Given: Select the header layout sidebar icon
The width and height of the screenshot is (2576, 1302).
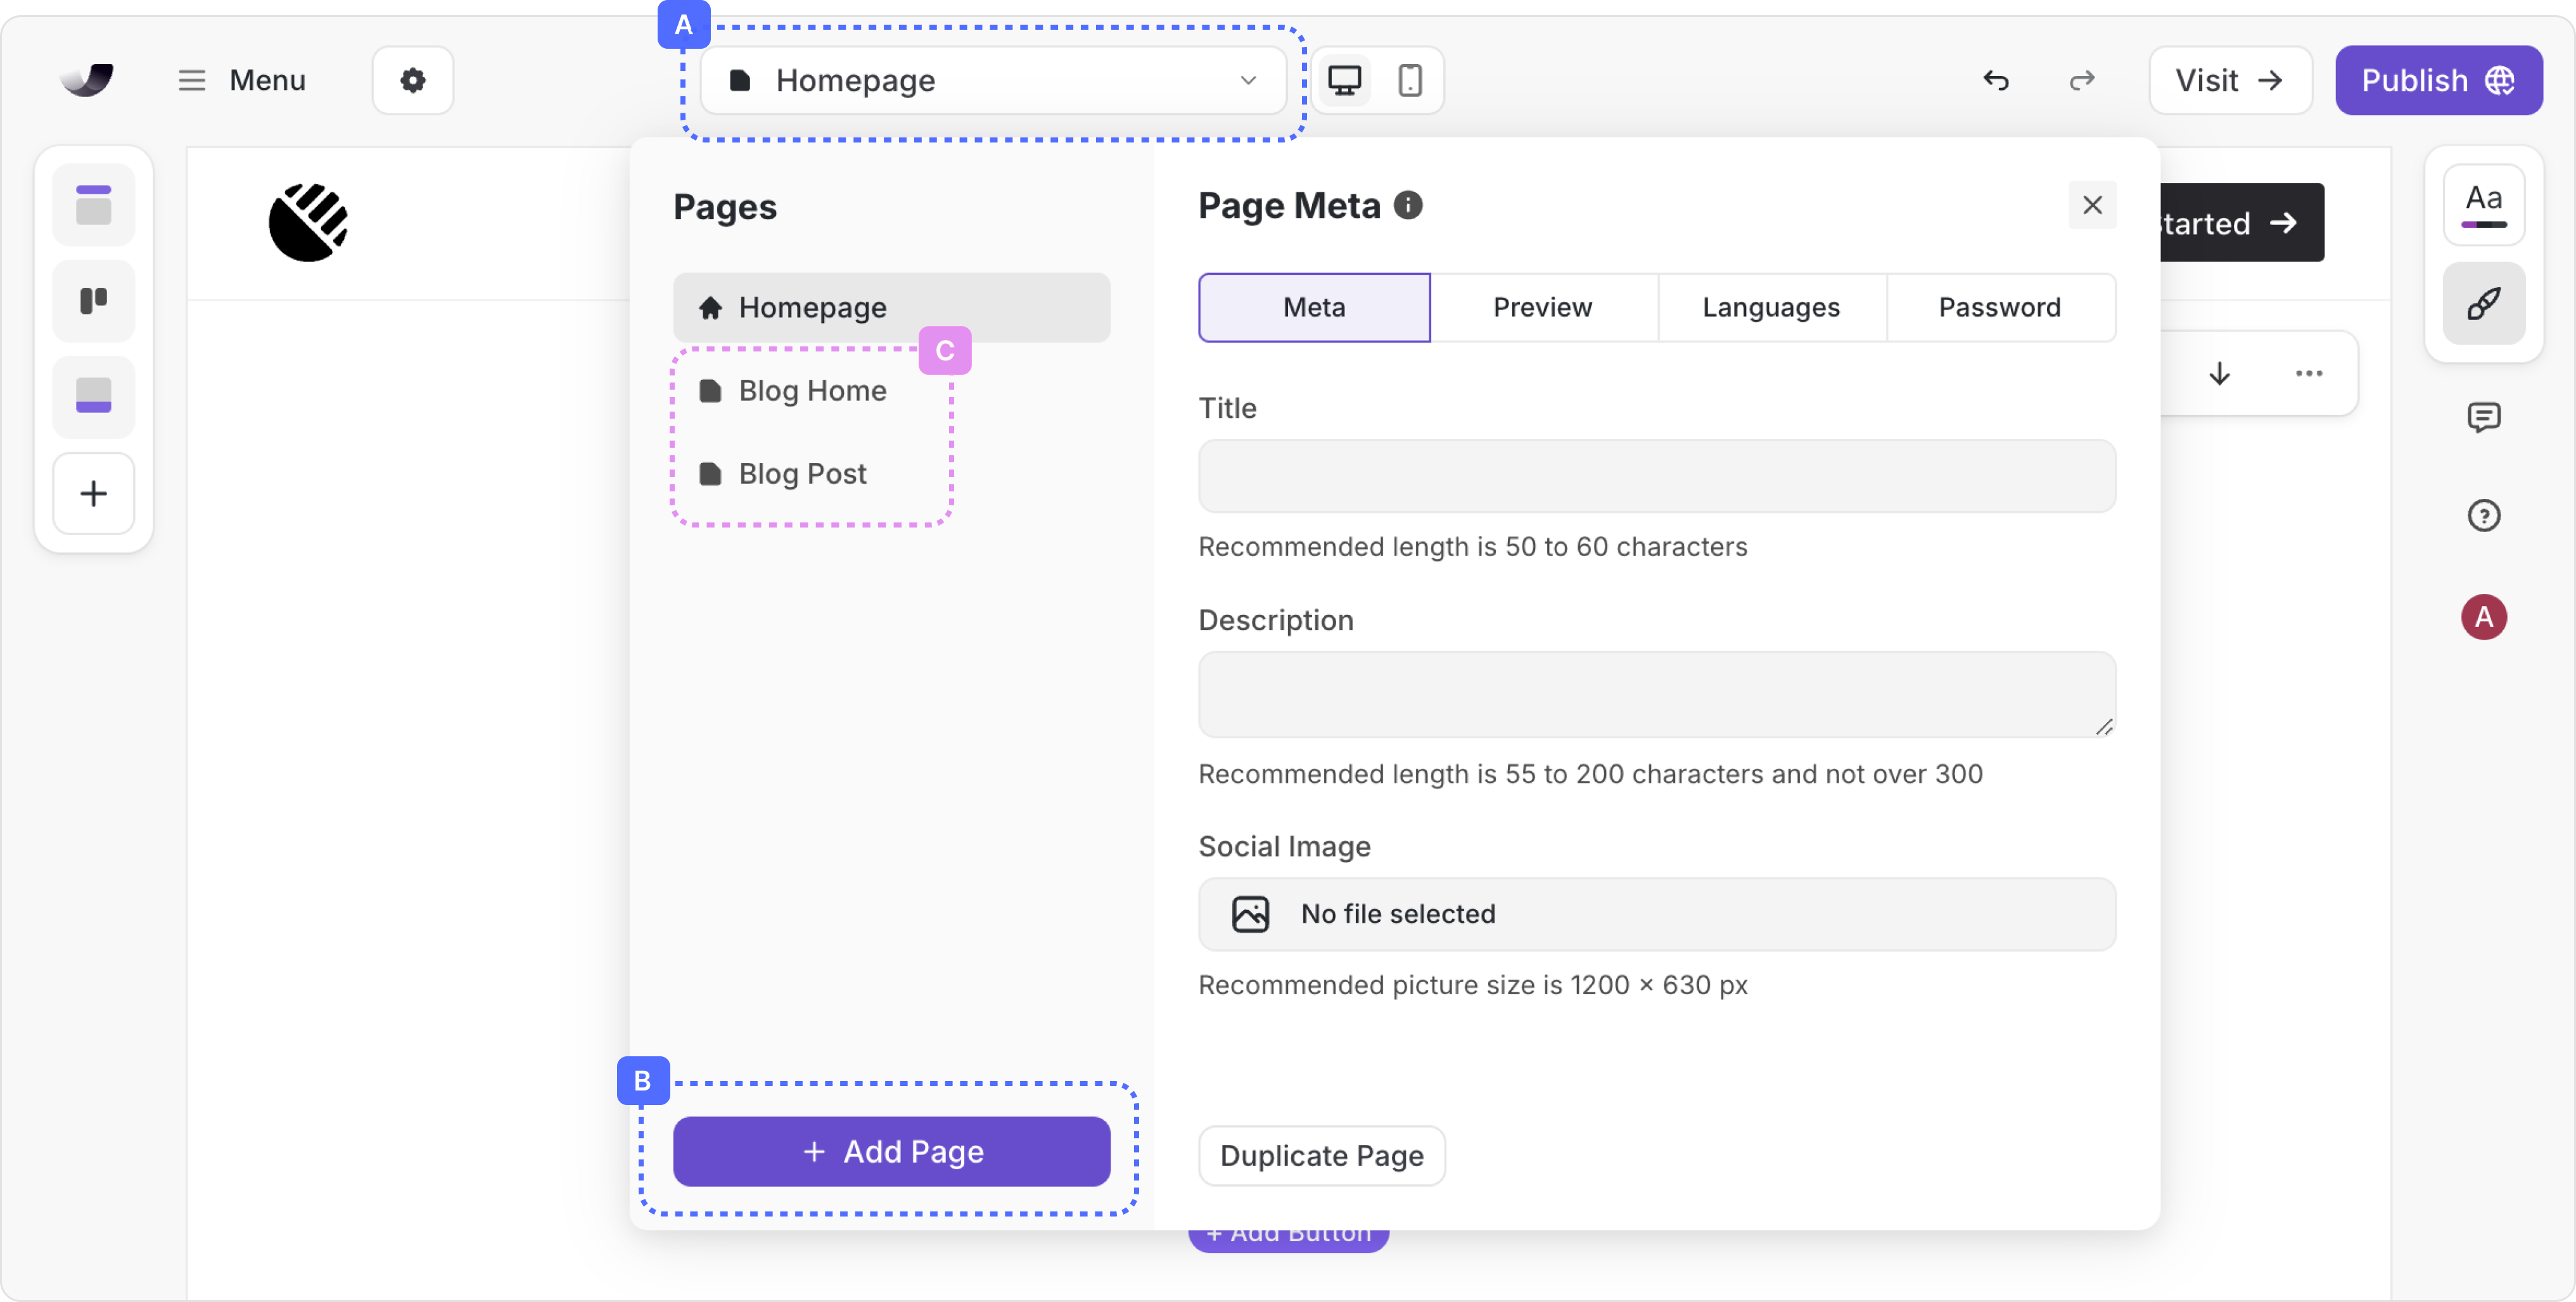Looking at the screenshot, I should pos(93,205).
